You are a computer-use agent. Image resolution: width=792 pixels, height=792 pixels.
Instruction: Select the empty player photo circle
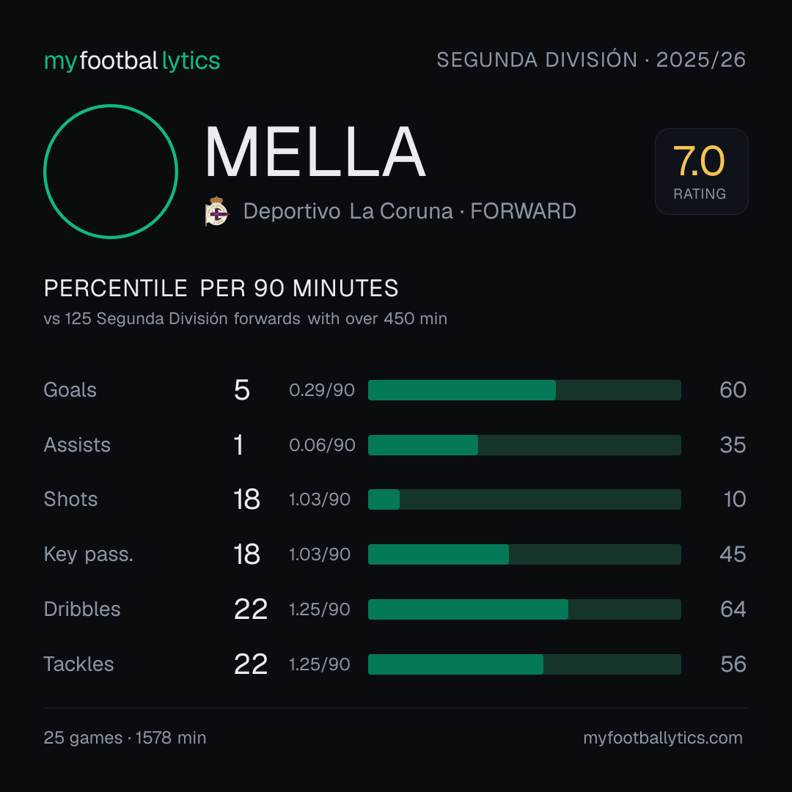coord(111,171)
